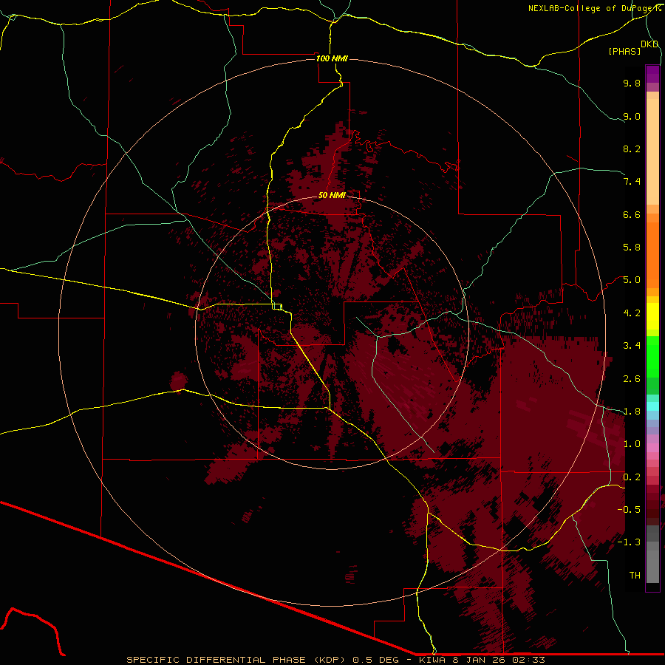Click the 9.0 value on the color scale

pos(632,116)
